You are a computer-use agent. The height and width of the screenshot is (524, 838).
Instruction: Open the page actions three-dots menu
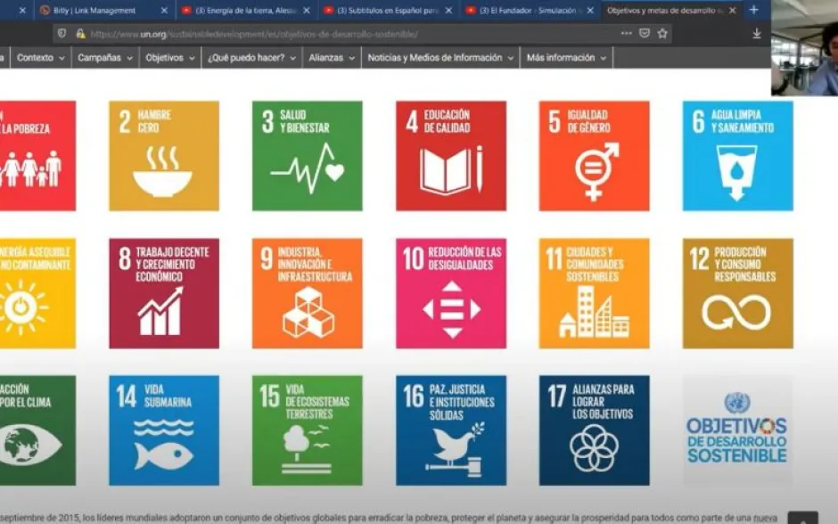[x=627, y=34]
